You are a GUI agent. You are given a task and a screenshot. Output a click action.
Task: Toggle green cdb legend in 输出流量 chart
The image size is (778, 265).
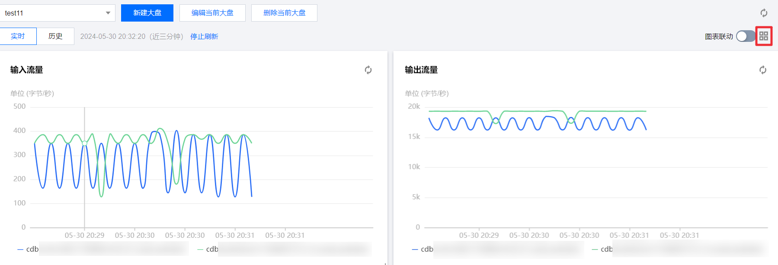coord(603,249)
